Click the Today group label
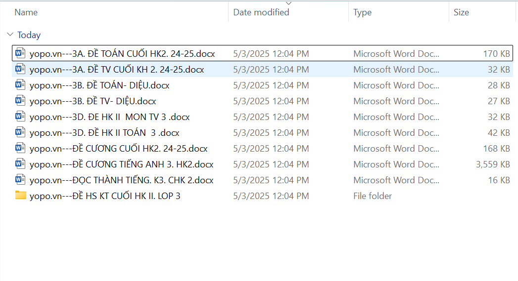This screenshot has width=518, height=281. tap(29, 35)
